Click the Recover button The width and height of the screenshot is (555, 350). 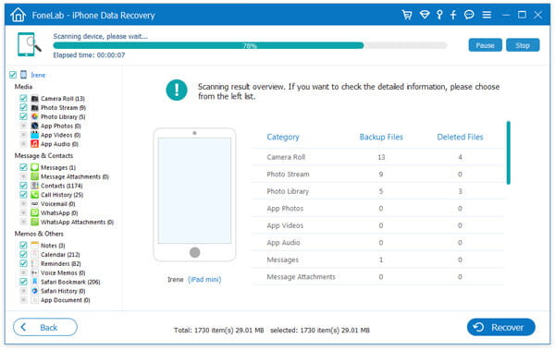(x=500, y=327)
